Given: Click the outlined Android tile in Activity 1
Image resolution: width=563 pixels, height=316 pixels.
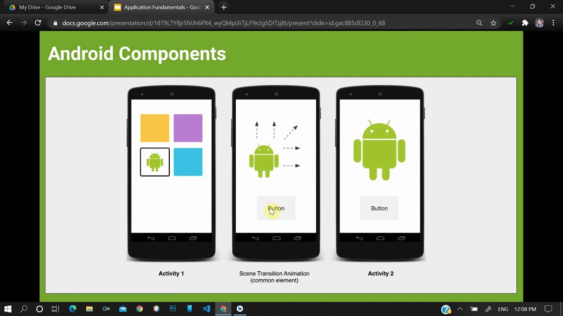Looking at the screenshot, I should coord(155,162).
